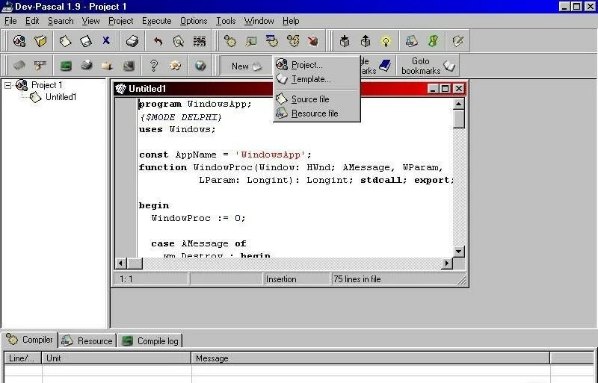Screen dimensions: 598x383
Task: Click the printer icon
Action: coord(132,41)
